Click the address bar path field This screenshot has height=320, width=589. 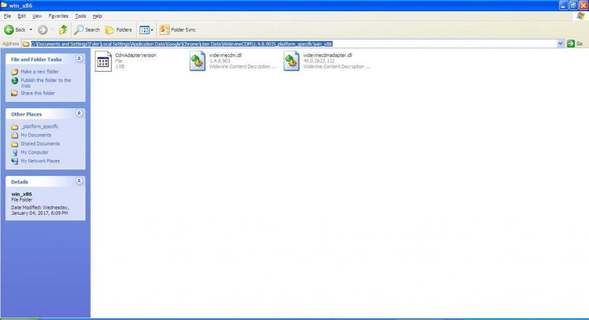click(289, 44)
